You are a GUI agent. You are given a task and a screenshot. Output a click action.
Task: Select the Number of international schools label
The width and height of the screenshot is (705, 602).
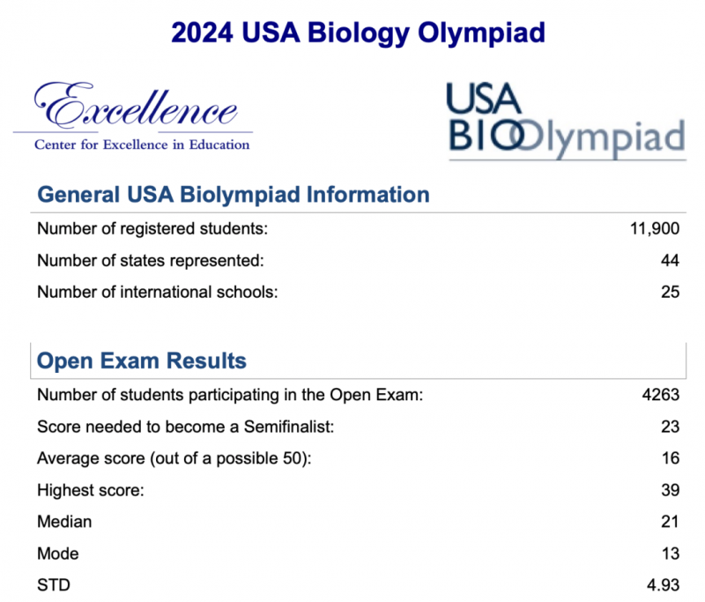tap(158, 293)
